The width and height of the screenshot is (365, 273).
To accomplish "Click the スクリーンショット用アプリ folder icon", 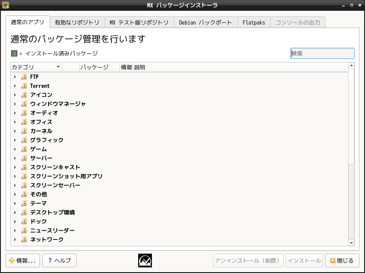I will coord(24,176).
